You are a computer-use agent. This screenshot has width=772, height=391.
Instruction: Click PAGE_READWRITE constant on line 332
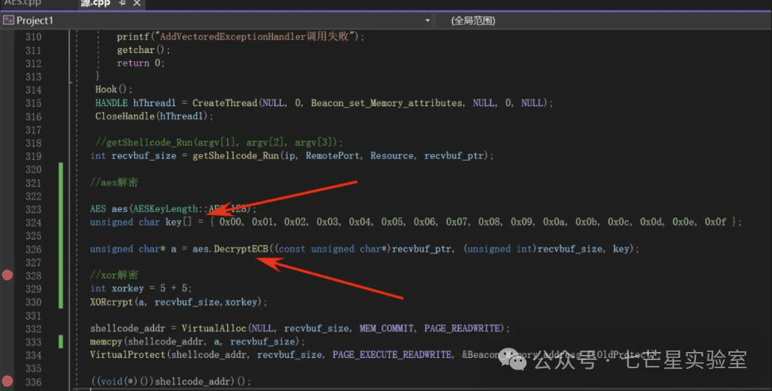click(x=462, y=328)
